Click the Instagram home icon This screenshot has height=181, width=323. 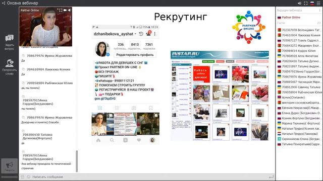tap(98, 140)
